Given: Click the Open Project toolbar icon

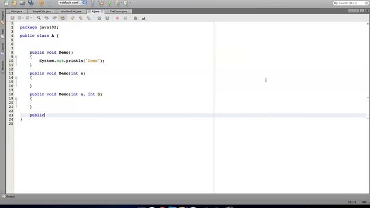Looking at the screenshot, I should 23,3.
